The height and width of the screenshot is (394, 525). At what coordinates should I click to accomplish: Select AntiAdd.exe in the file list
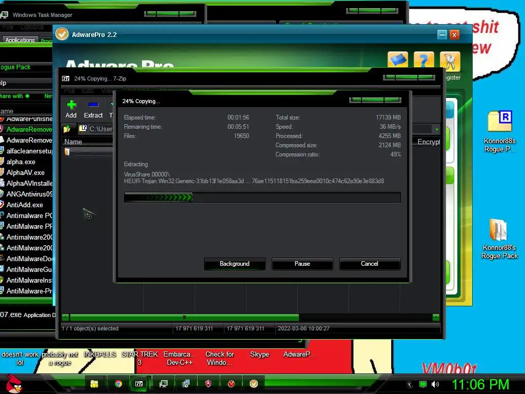tap(25, 205)
